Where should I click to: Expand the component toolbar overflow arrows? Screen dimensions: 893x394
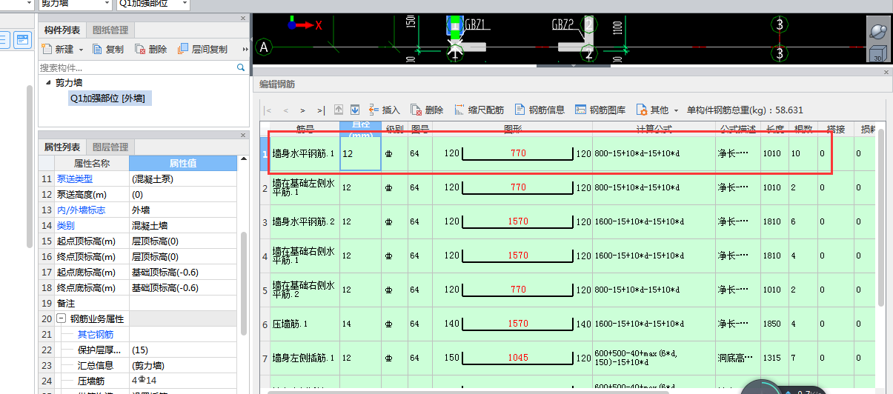245,50
